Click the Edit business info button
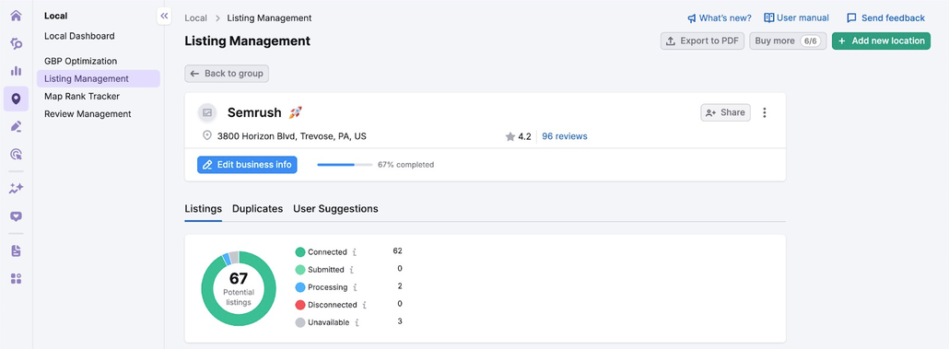This screenshot has width=949, height=349. [247, 165]
